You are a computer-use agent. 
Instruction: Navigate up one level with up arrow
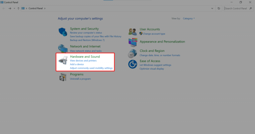[19, 8]
